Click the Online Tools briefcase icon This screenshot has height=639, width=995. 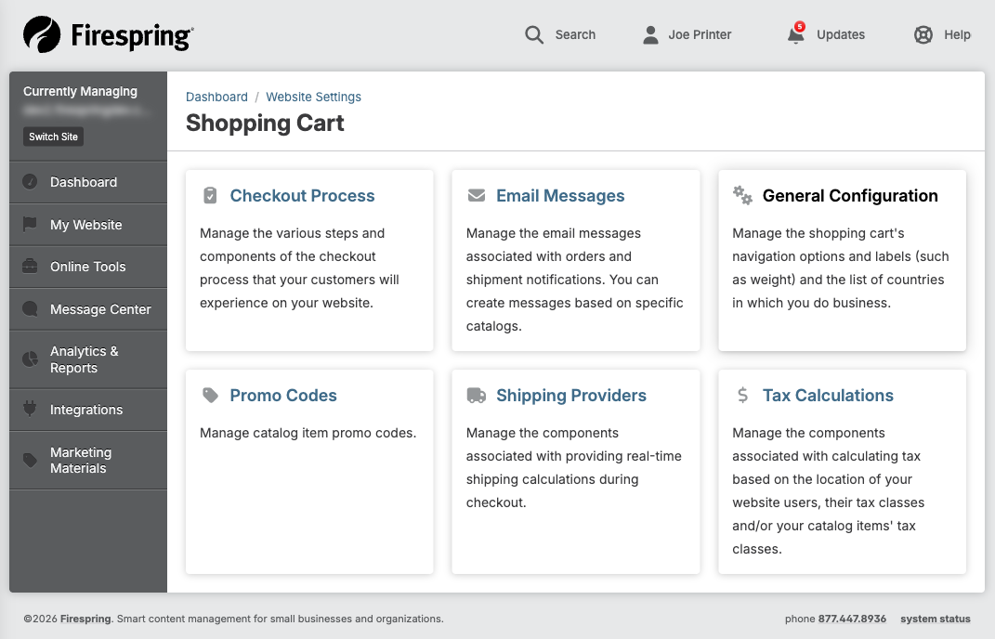pyautogui.click(x=30, y=267)
